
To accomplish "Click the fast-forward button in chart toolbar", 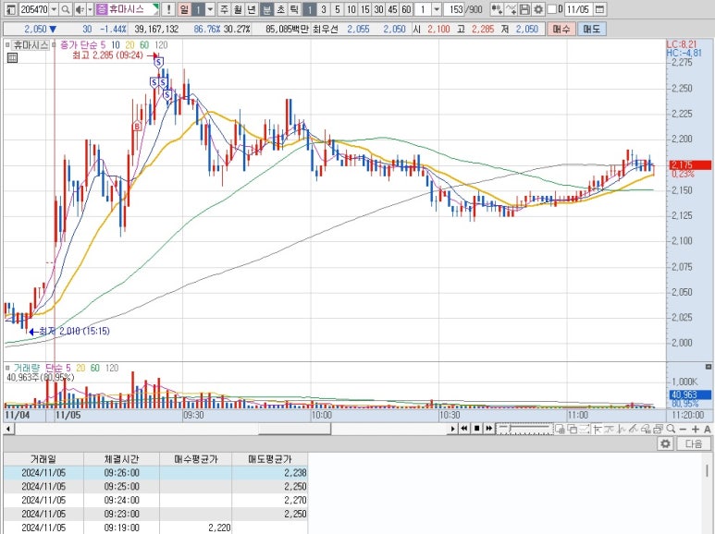I will coord(488,429).
